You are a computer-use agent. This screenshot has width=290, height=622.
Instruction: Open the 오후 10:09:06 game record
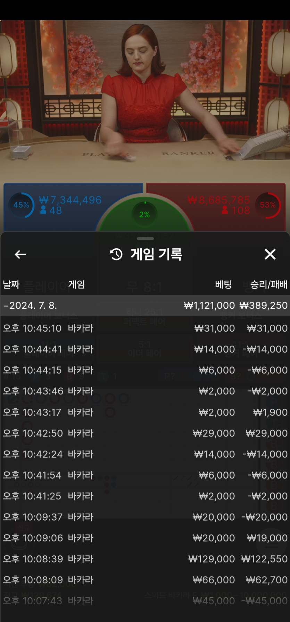(x=145, y=538)
